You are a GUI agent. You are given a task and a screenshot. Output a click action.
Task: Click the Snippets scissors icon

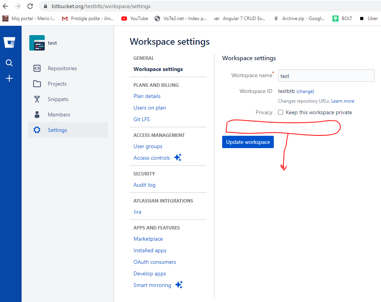[x=37, y=99]
